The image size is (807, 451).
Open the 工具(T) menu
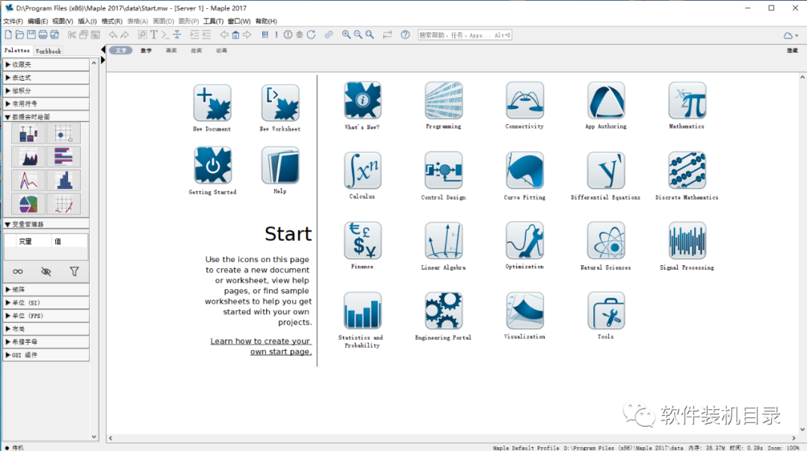point(213,21)
